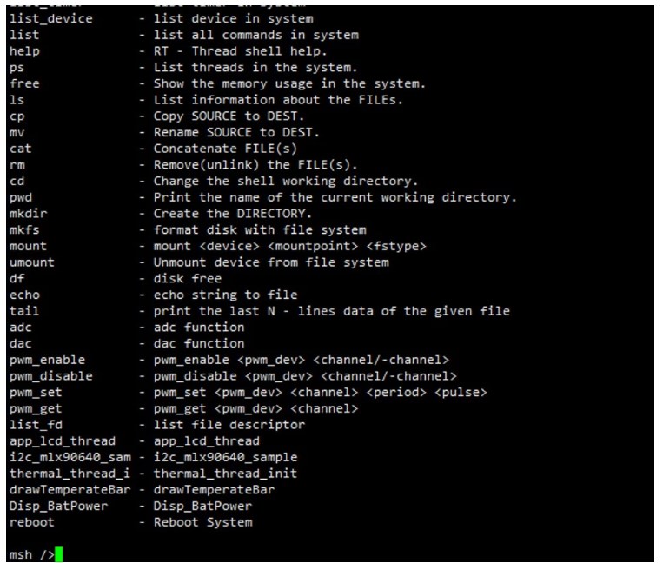Click the 'drawTemperateBar' command name
The width and height of the screenshot is (663, 563).
click(x=69, y=490)
